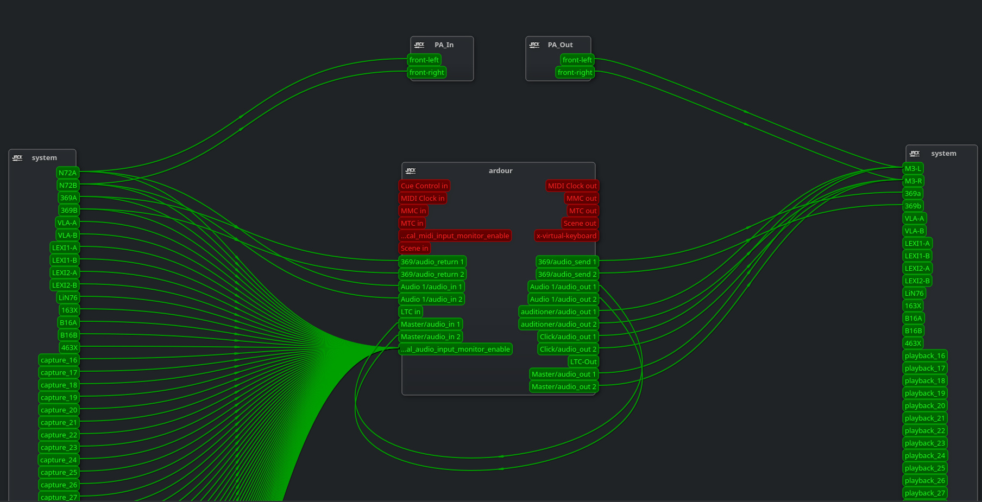Select the N72A capture port
Image resolution: width=982 pixels, height=502 pixels.
tap(68, 173)
